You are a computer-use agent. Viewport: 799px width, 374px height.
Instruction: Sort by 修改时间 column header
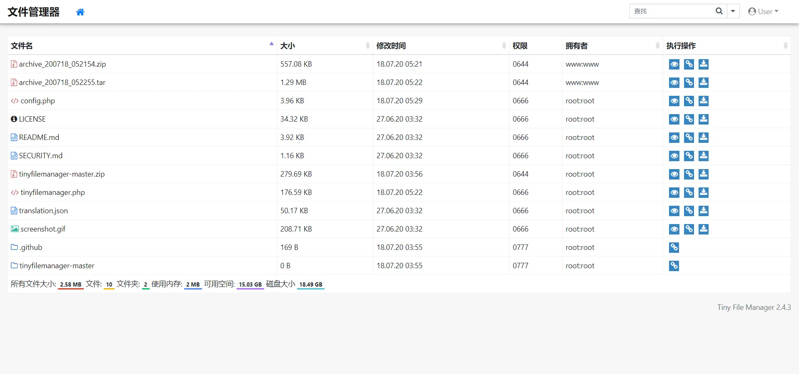coord(441,46)
